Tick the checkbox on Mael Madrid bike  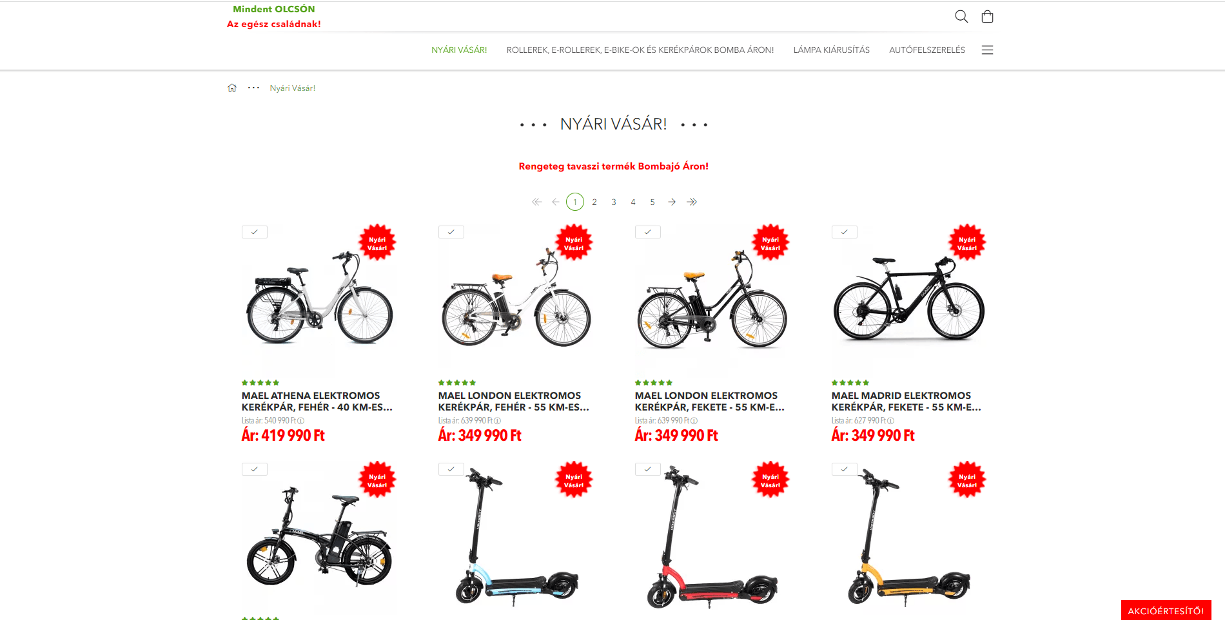tap(845, 232)
